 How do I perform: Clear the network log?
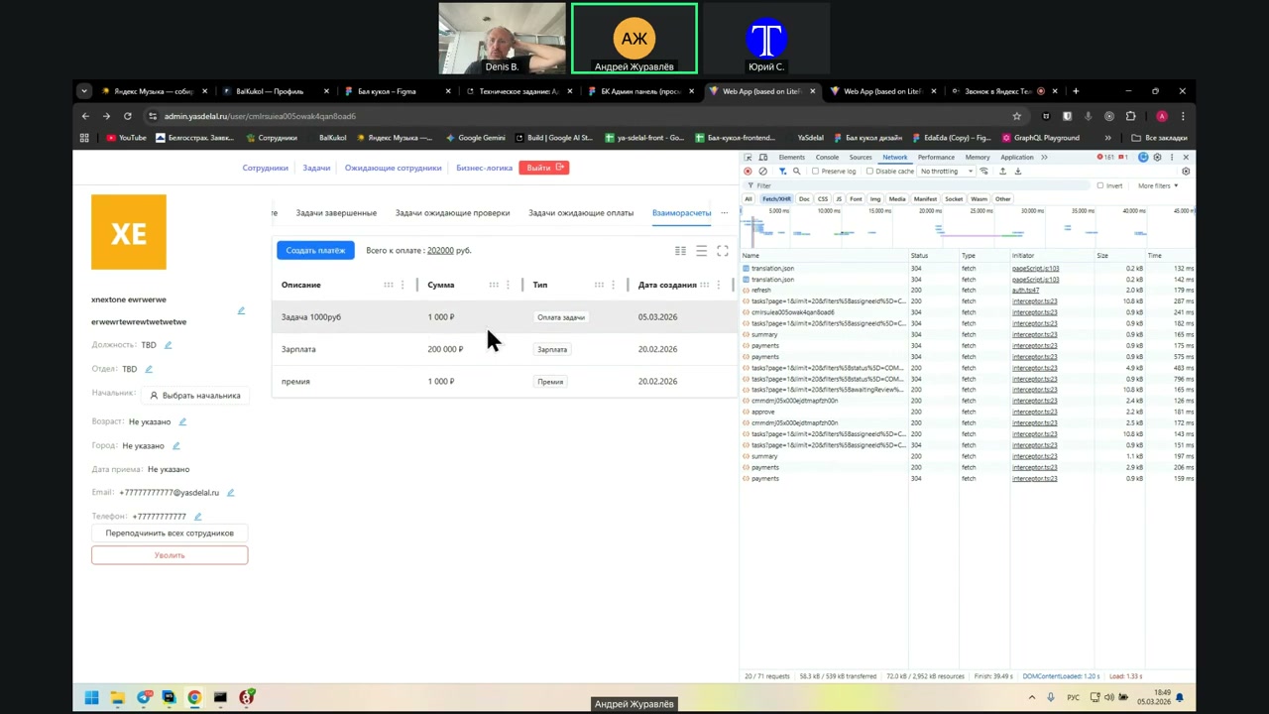point(761,172)
